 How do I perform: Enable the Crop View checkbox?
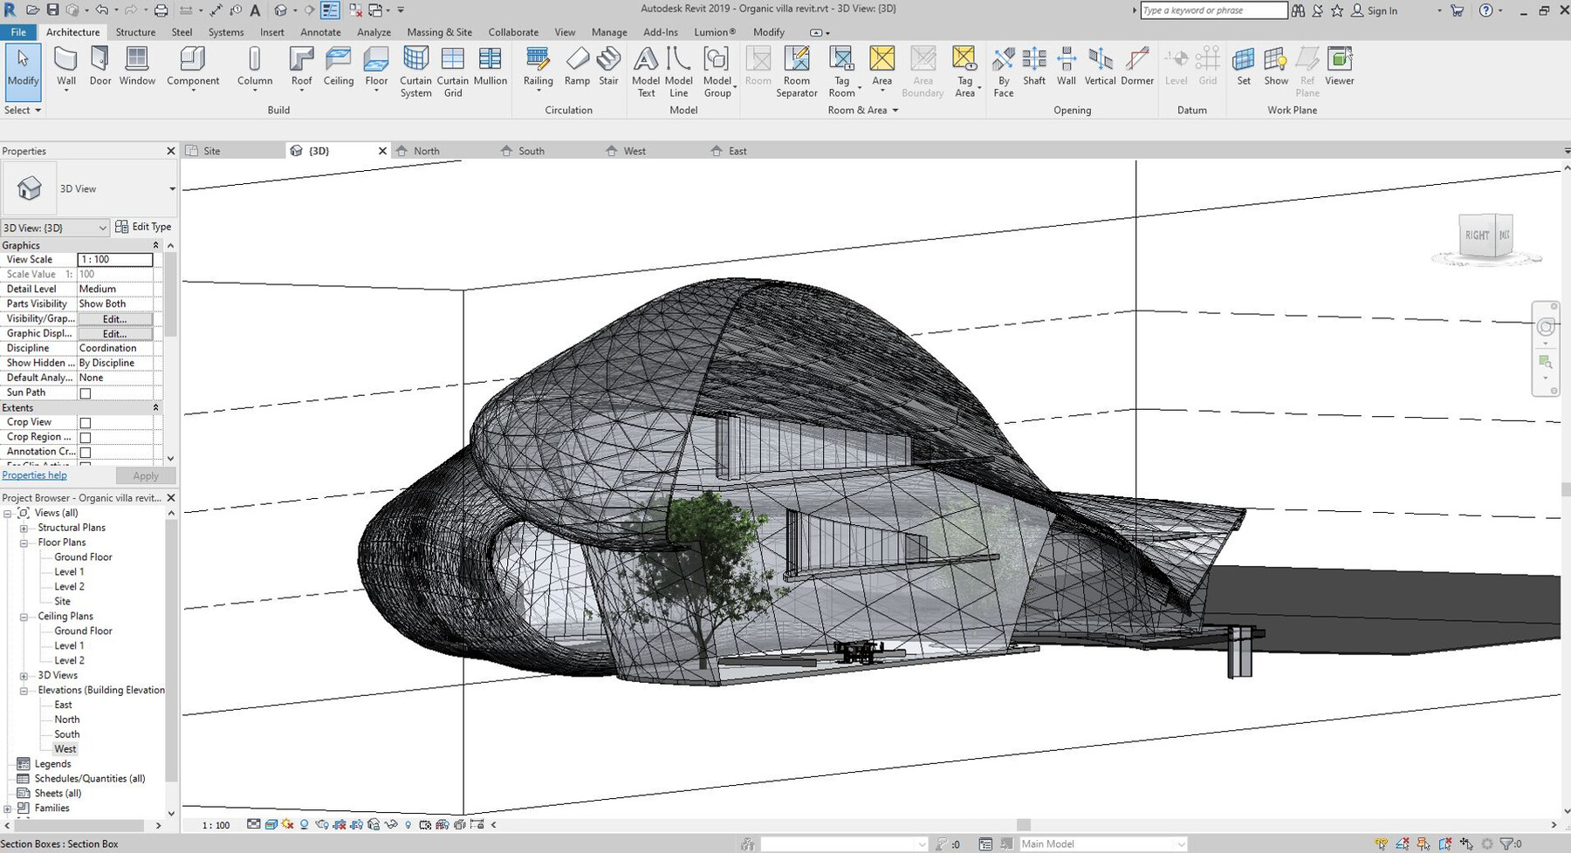85,421
